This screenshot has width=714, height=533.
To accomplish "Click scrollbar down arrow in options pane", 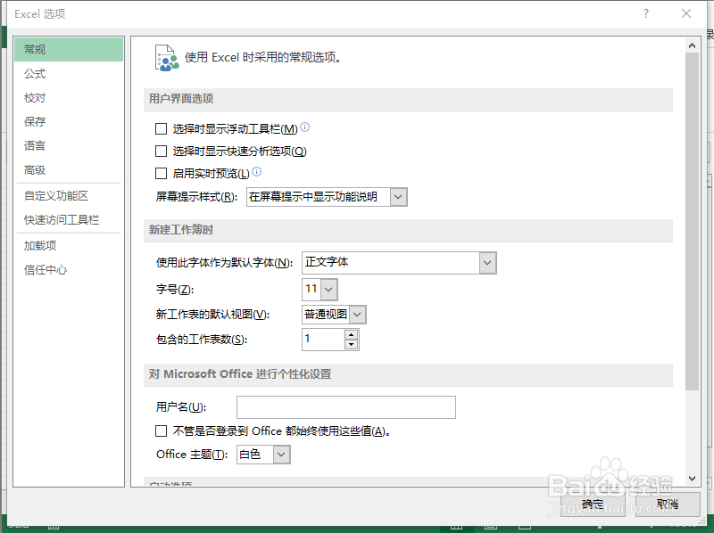I will [693, 479].
